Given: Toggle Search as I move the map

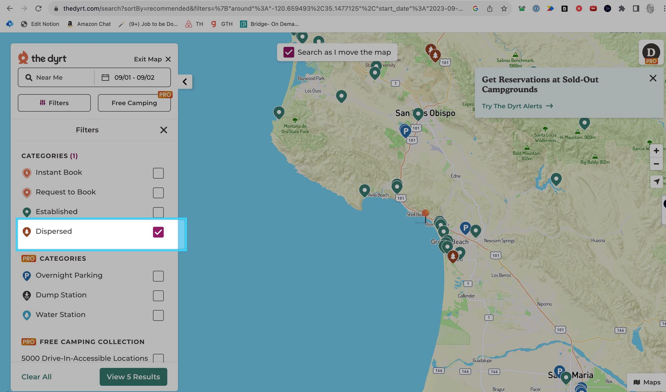Looking at the screenshot, I should 289,52.
